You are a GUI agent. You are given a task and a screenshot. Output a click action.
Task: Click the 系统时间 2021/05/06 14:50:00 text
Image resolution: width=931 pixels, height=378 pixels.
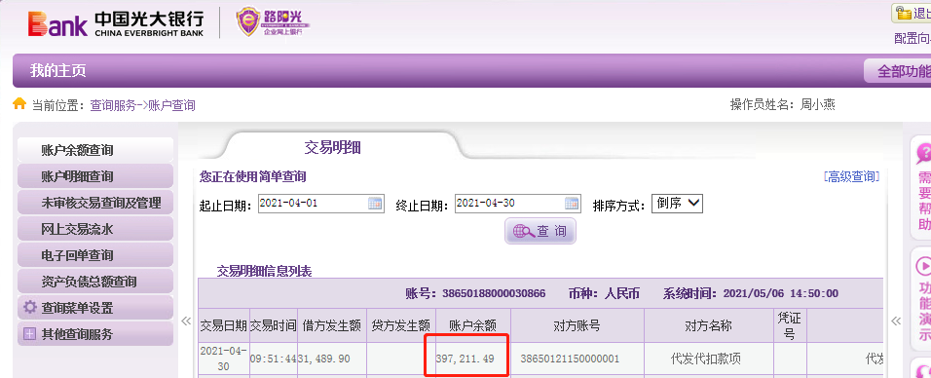pyautogui.click(x=751, y=293)
